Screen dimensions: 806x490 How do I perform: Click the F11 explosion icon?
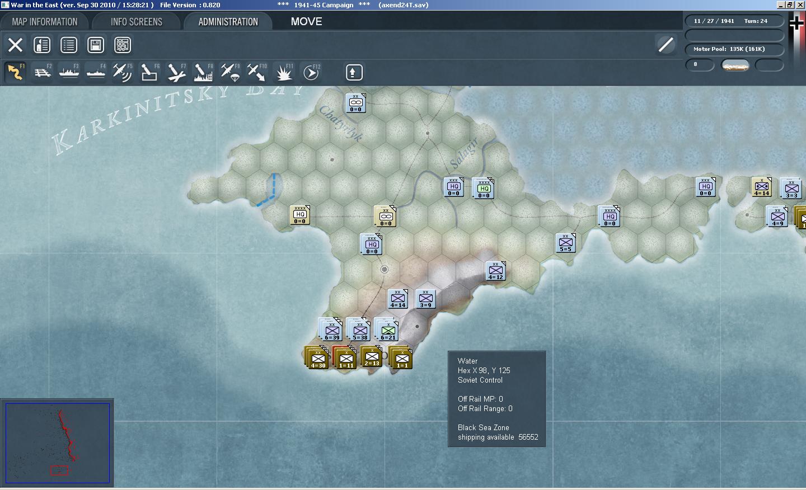point(284,72)
